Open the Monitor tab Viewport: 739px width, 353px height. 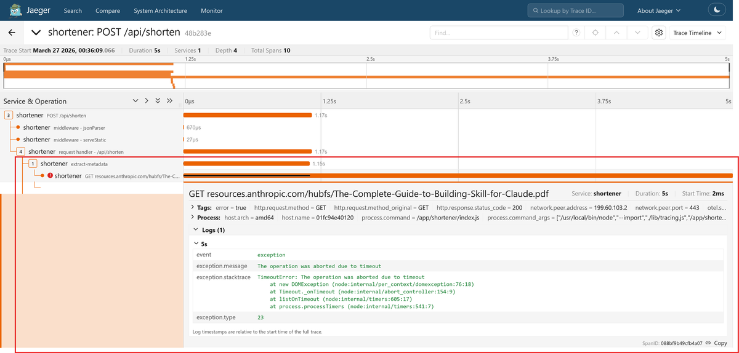(x=212, y=10)
